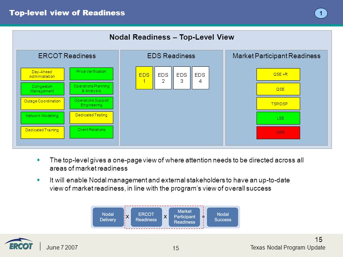Click the 'Texas Nodal Program Update' footer text
Viewport: 343px width, 257px height.
pos(288,247)
